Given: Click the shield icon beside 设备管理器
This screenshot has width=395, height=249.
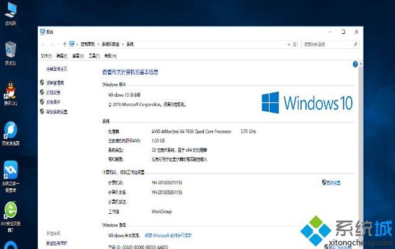Looking at the screenshot, I should coord(42,83).
